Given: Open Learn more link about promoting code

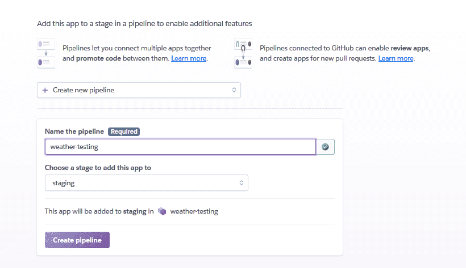Looking at the screenshot, I should click(x=189, y=58).
